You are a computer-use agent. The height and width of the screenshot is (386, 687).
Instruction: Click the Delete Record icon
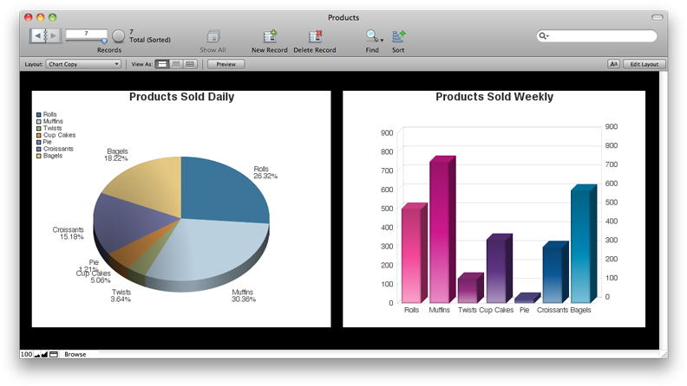314,36
